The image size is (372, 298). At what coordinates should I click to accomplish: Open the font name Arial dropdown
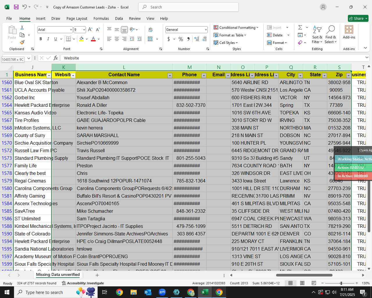[71, 30]
